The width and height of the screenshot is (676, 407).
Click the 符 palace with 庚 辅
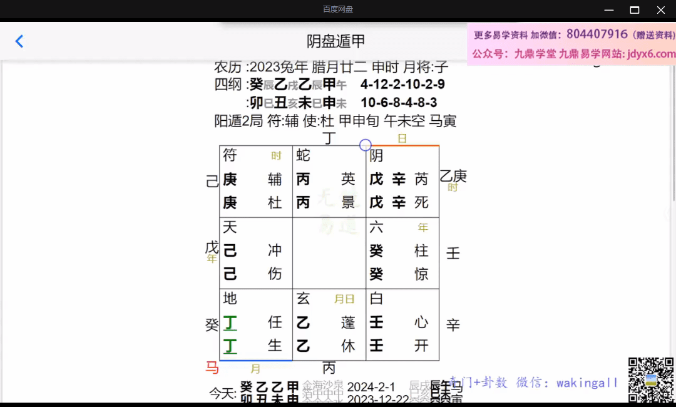(x=255, y=182)
